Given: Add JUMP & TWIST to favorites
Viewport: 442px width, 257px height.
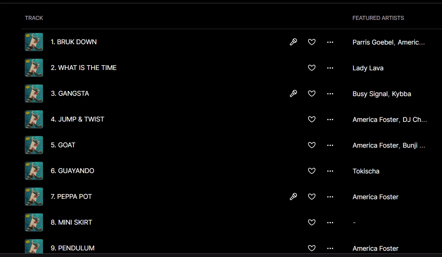Looking at the screenshot, I should coord(312,119).
